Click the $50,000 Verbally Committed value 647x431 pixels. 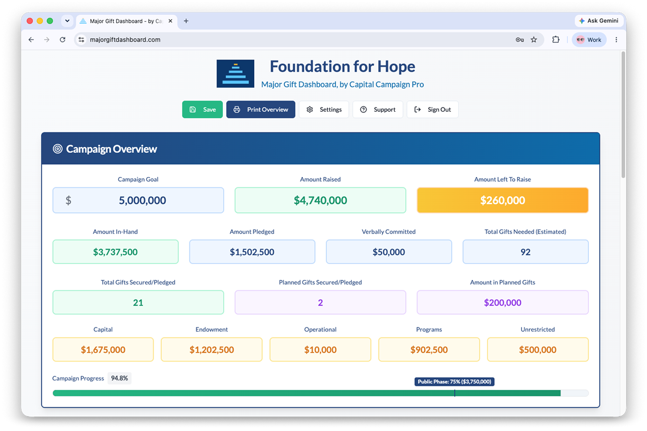pos(389,252)
